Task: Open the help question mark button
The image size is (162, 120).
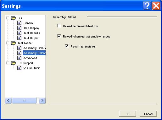Action: [147, 6]
